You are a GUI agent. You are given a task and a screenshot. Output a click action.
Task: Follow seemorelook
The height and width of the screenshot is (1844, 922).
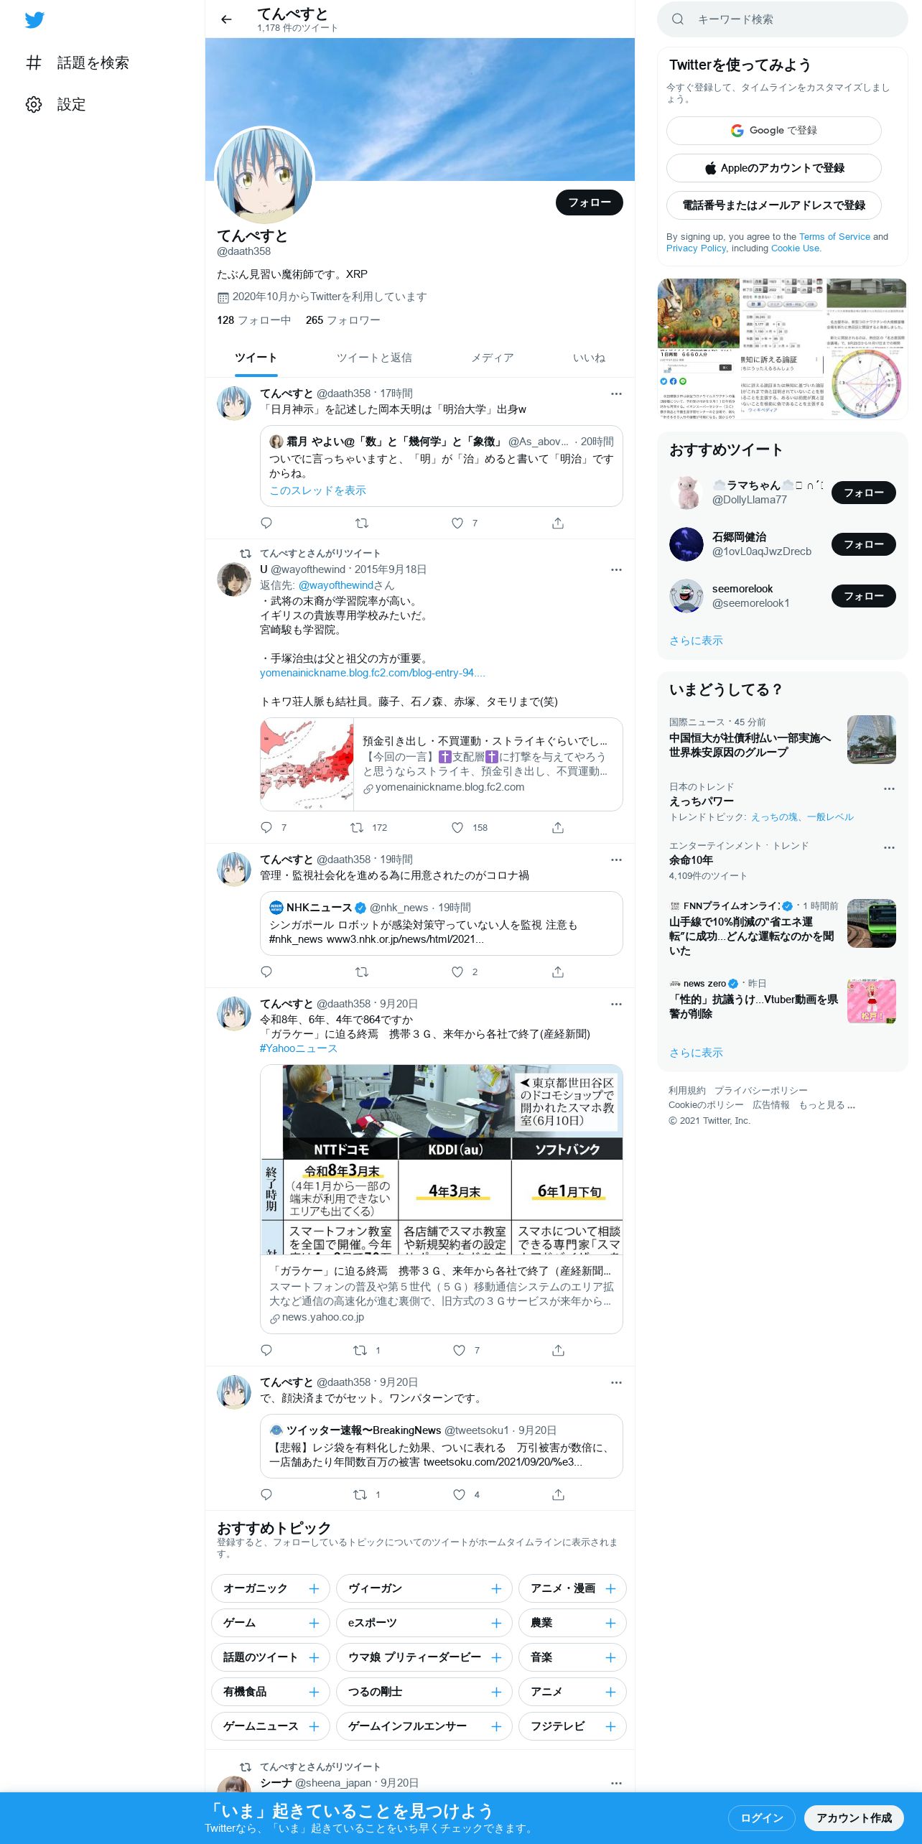point(863,596)
